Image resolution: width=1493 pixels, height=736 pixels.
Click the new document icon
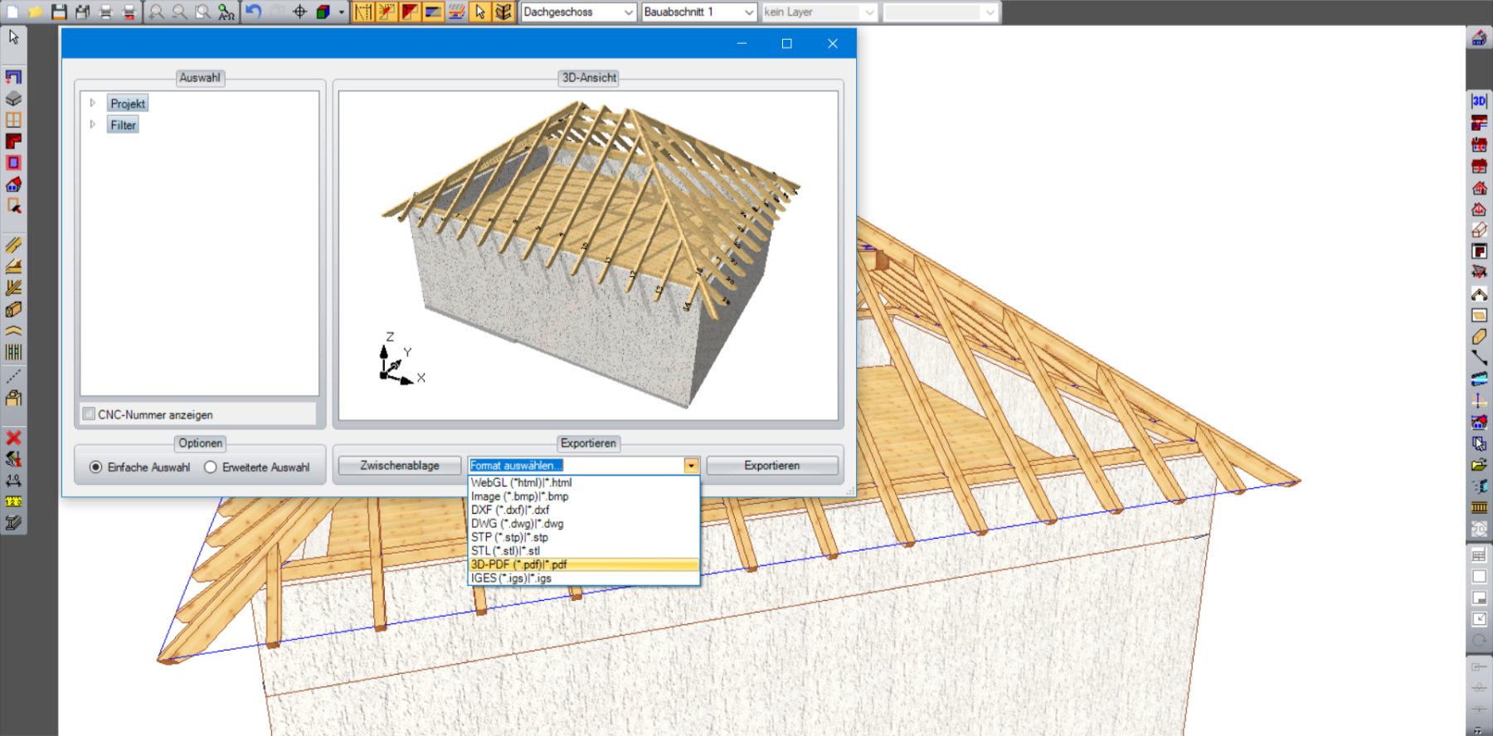pos(12,12)
